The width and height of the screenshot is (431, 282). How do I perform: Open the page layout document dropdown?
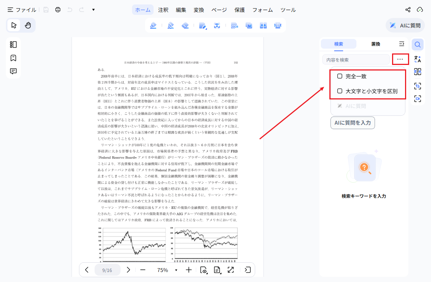pyautogui.click(x=217, y=270)
